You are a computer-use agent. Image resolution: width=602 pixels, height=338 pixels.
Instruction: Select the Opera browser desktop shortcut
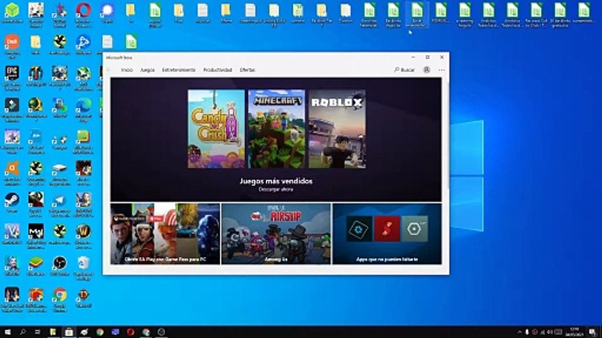(x=83, y=13)
